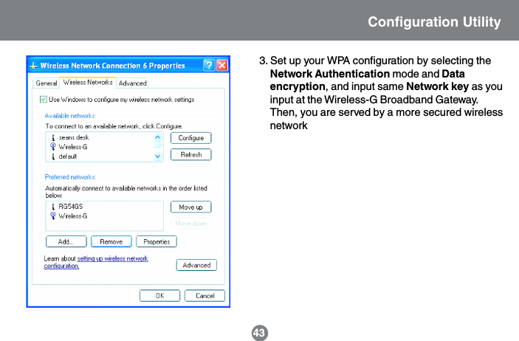The image size is (519, 341).
Task: Click the Help question mark title bar button
Action: click(209, 65)
